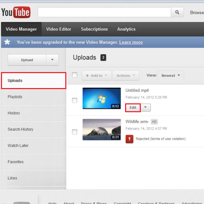Select Search History in the sidebar
The width and height of the screenshot is (204, 204).
pyautogui.click(x=34, y=129)
